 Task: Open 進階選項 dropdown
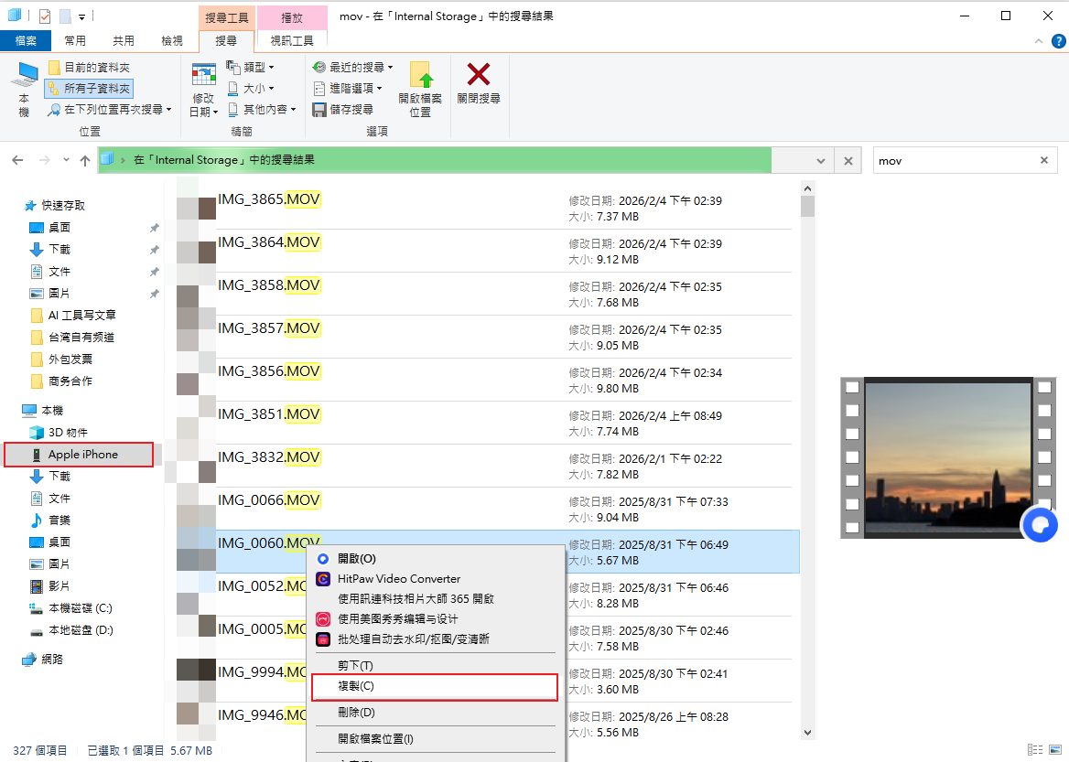(348, 89)
